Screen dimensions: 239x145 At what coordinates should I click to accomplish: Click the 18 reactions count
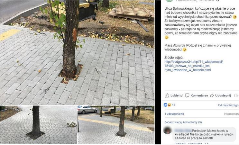173,105
